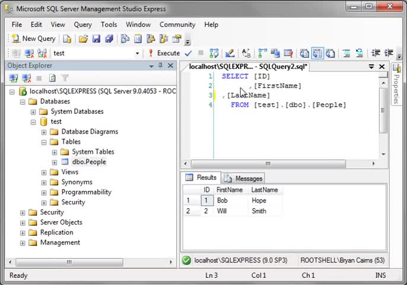407x285 pixels.
Task: Expand the dbo.People table node
Action: (55, 163)
